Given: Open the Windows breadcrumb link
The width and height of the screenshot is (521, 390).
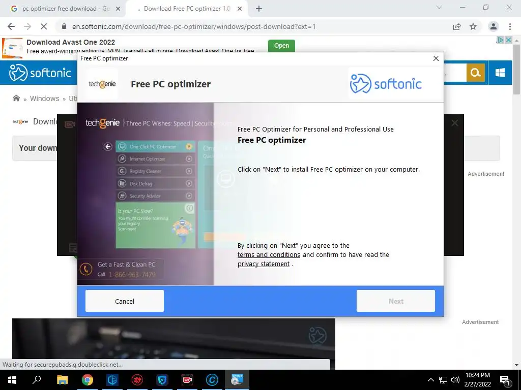Looking at the screenshot, I should pyautogui.click(x=45, y=99).
